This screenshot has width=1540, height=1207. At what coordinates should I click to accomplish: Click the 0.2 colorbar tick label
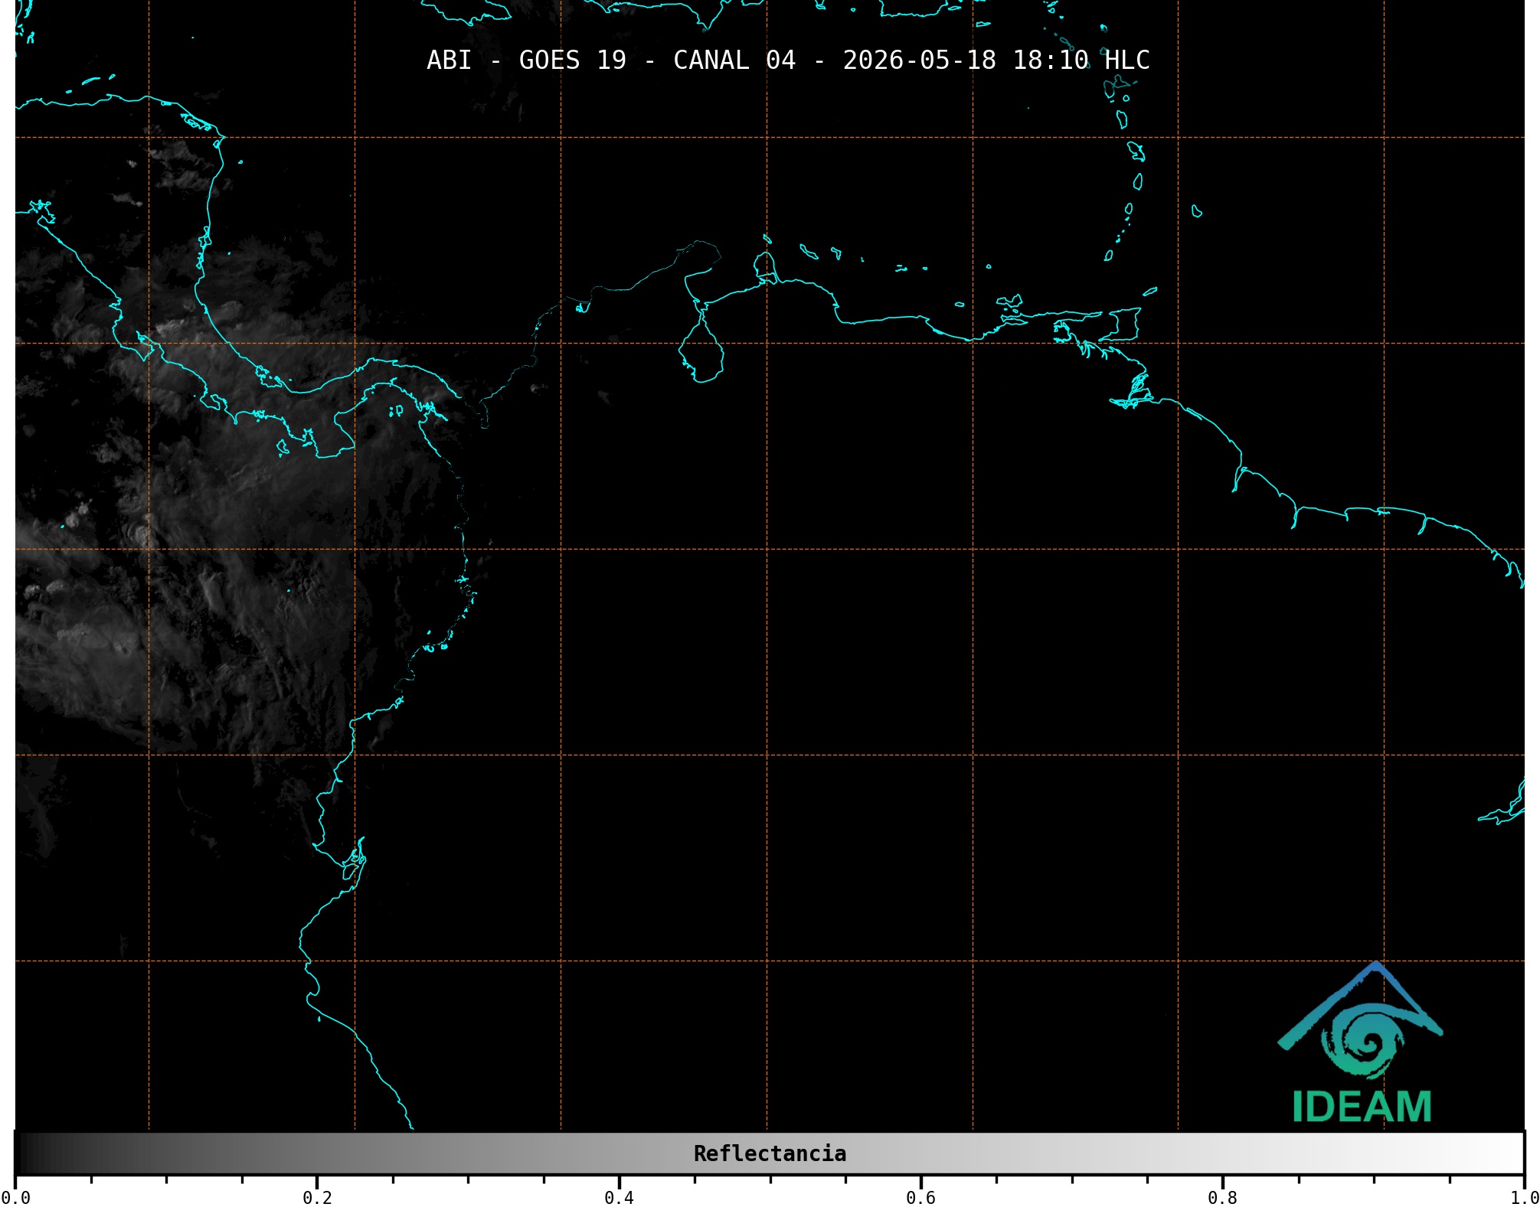point(317,1198)
